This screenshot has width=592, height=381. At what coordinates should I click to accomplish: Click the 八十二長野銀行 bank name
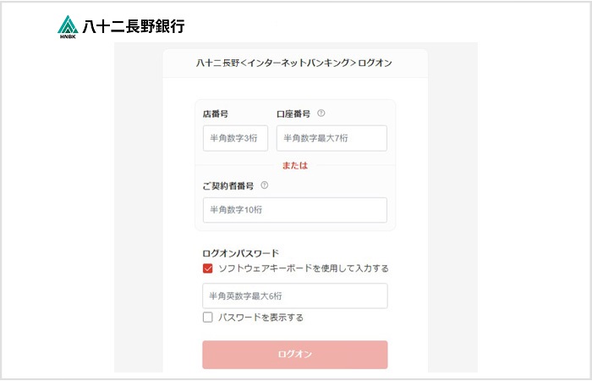pyautogui.click(x=134, y=25)
